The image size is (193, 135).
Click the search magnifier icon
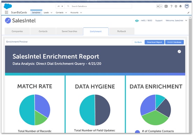pyautogui.click(x=68, y=6)
